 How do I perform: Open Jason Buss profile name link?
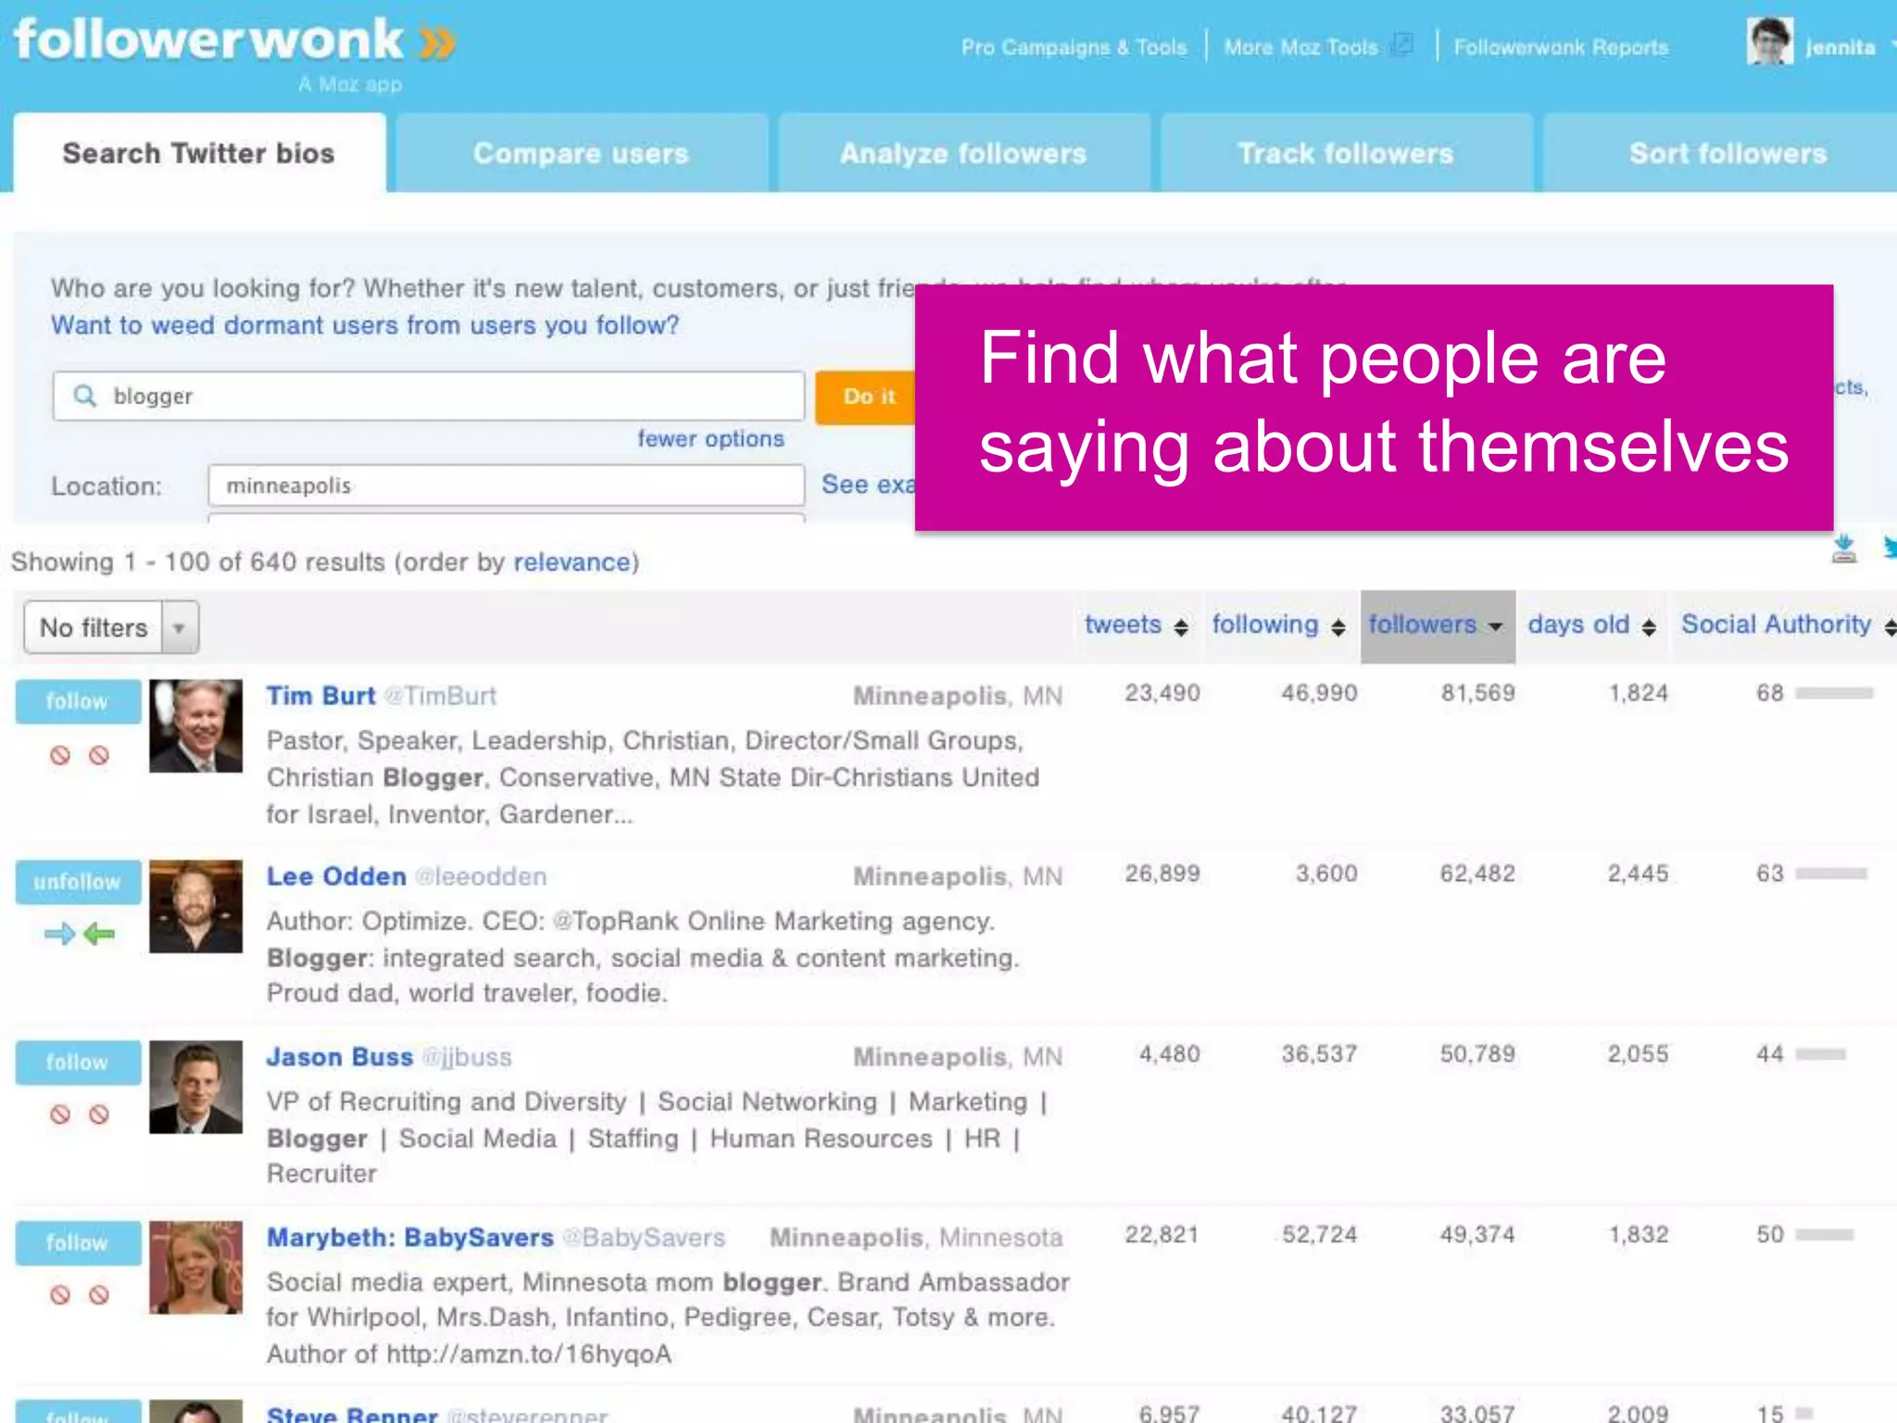[340, 1057]
